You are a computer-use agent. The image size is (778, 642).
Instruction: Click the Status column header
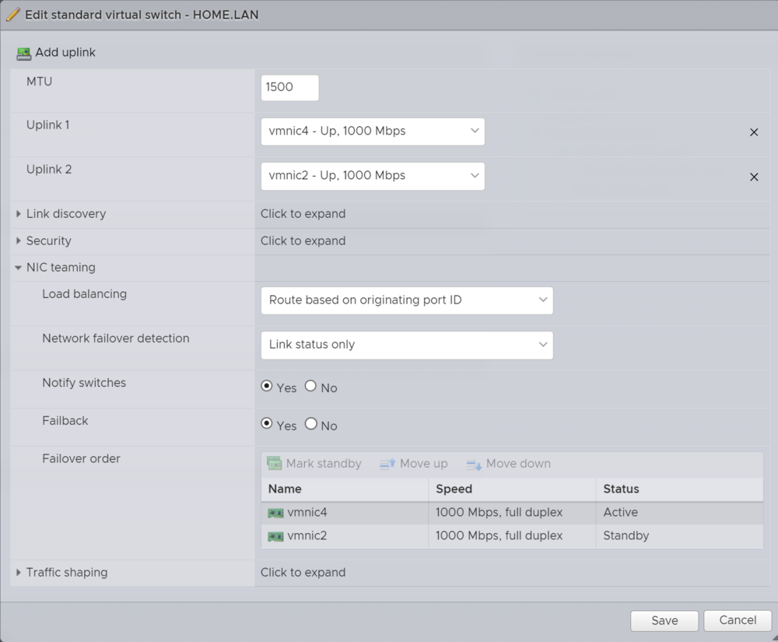[x=680, y=489]
